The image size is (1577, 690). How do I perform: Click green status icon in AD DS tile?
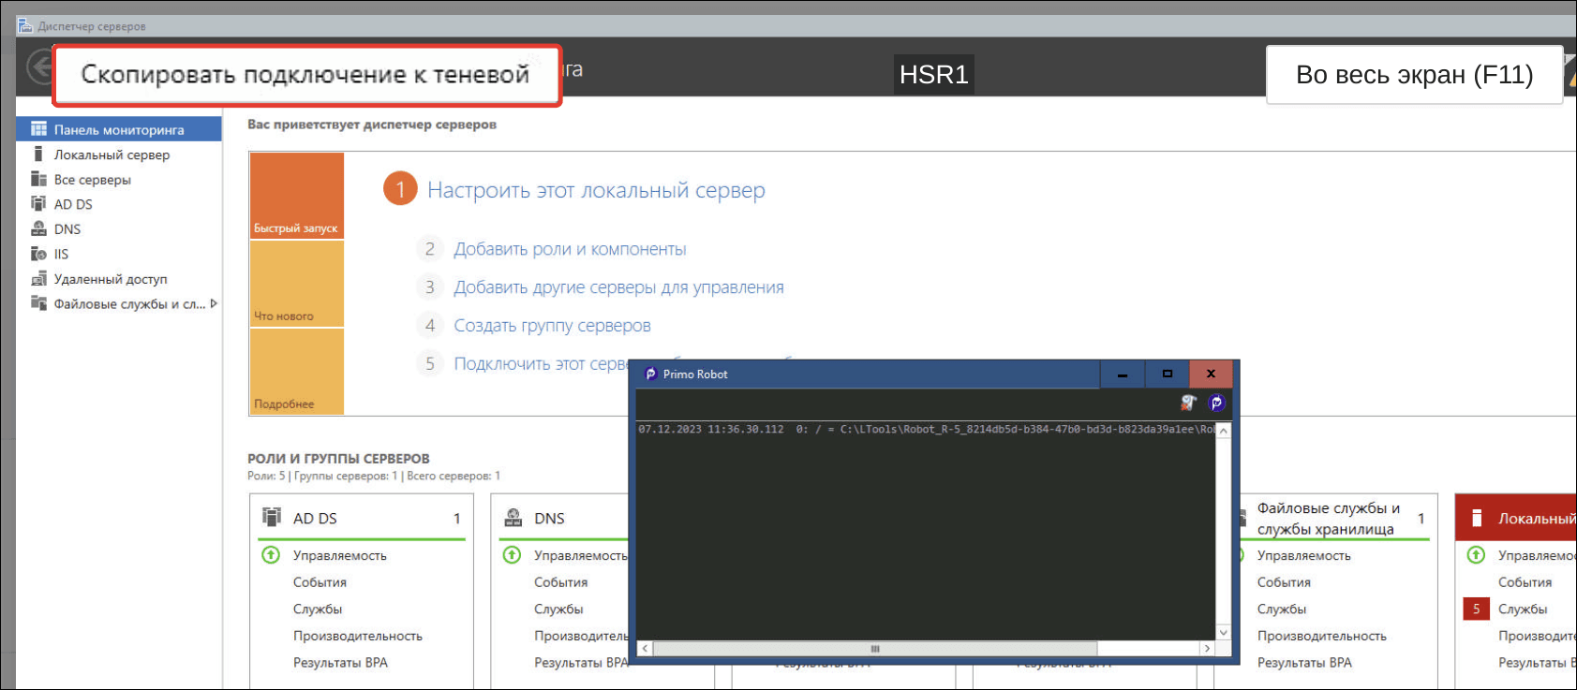click(x=271, y=555)
